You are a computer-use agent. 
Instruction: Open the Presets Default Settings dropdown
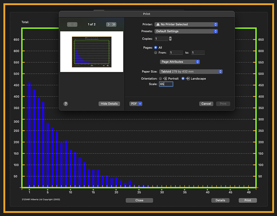186,31
